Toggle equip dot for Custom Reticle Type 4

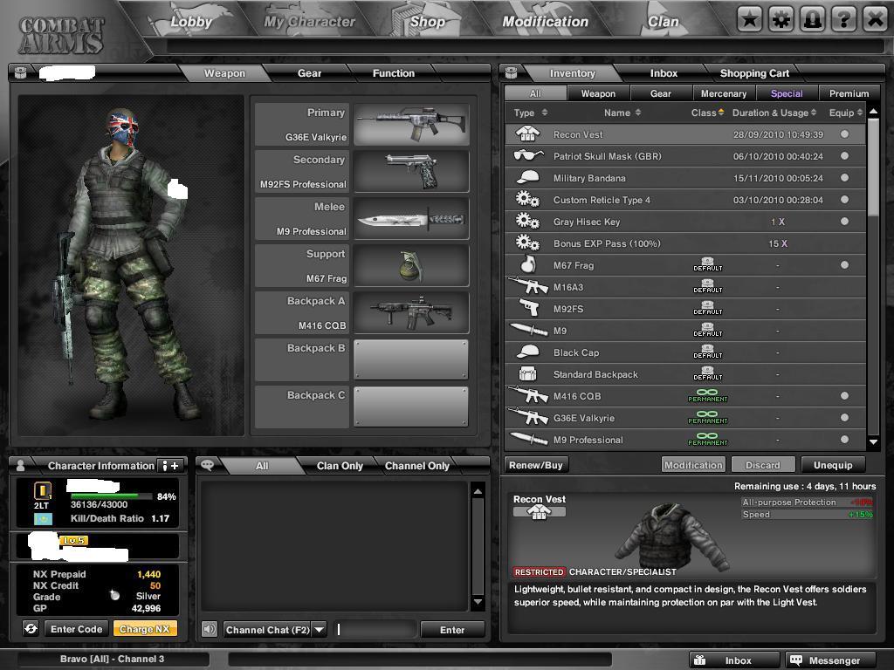tap(844, 200)
